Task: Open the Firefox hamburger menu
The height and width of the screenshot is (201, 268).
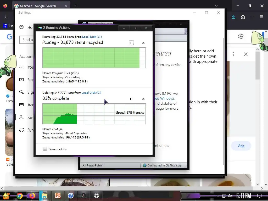Action: [262, 17]
